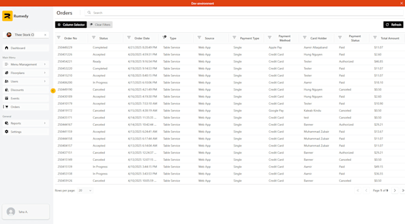Screen dimensions: 405x224
Task: Expand the Reports submenu
Action: point(26,123)
